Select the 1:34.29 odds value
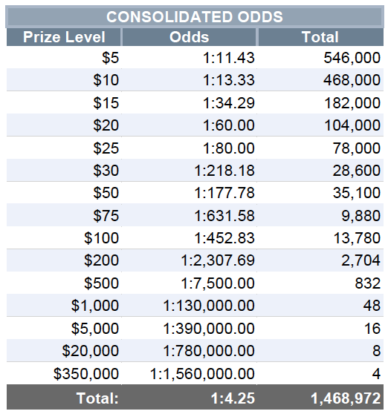Screen dimensions: 388x414 pos(229,102)
